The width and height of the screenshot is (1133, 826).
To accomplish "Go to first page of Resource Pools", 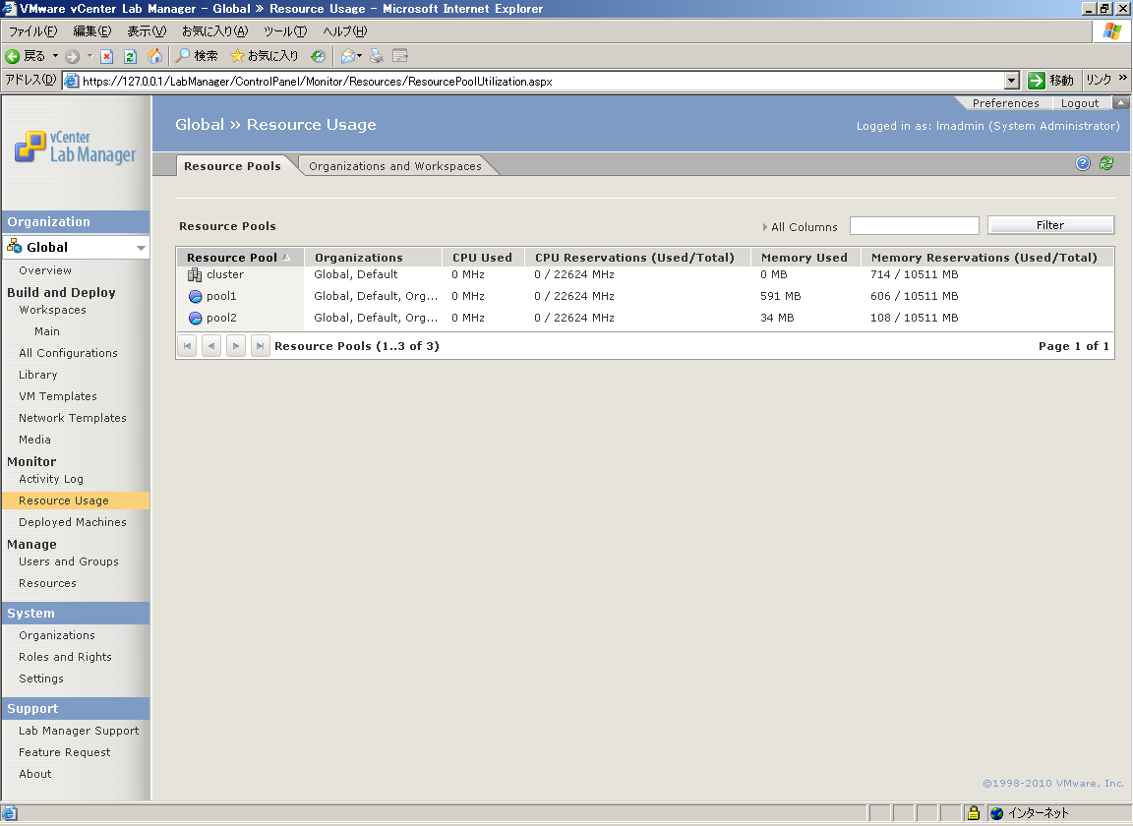I will (187, 346).
